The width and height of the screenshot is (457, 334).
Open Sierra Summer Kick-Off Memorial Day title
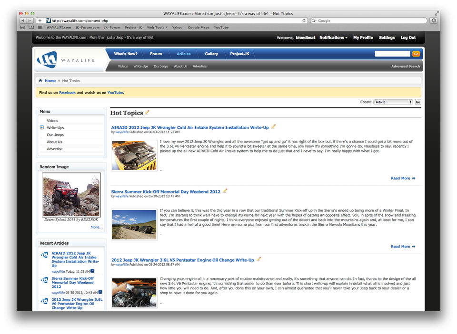(x=166, y=192)
